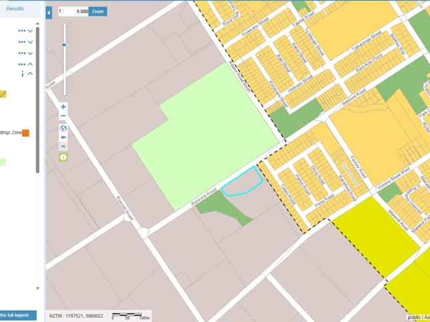Viewport: 430px width, 322px height.
Task: Activate the green identify info tool
Action: [63, 157]
